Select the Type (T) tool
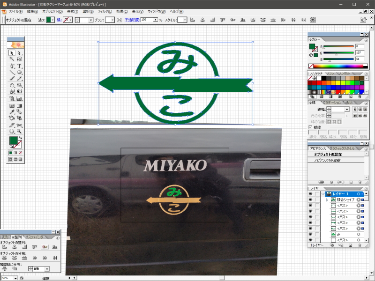The image size is (375, 281). click(x=19, y=66)
